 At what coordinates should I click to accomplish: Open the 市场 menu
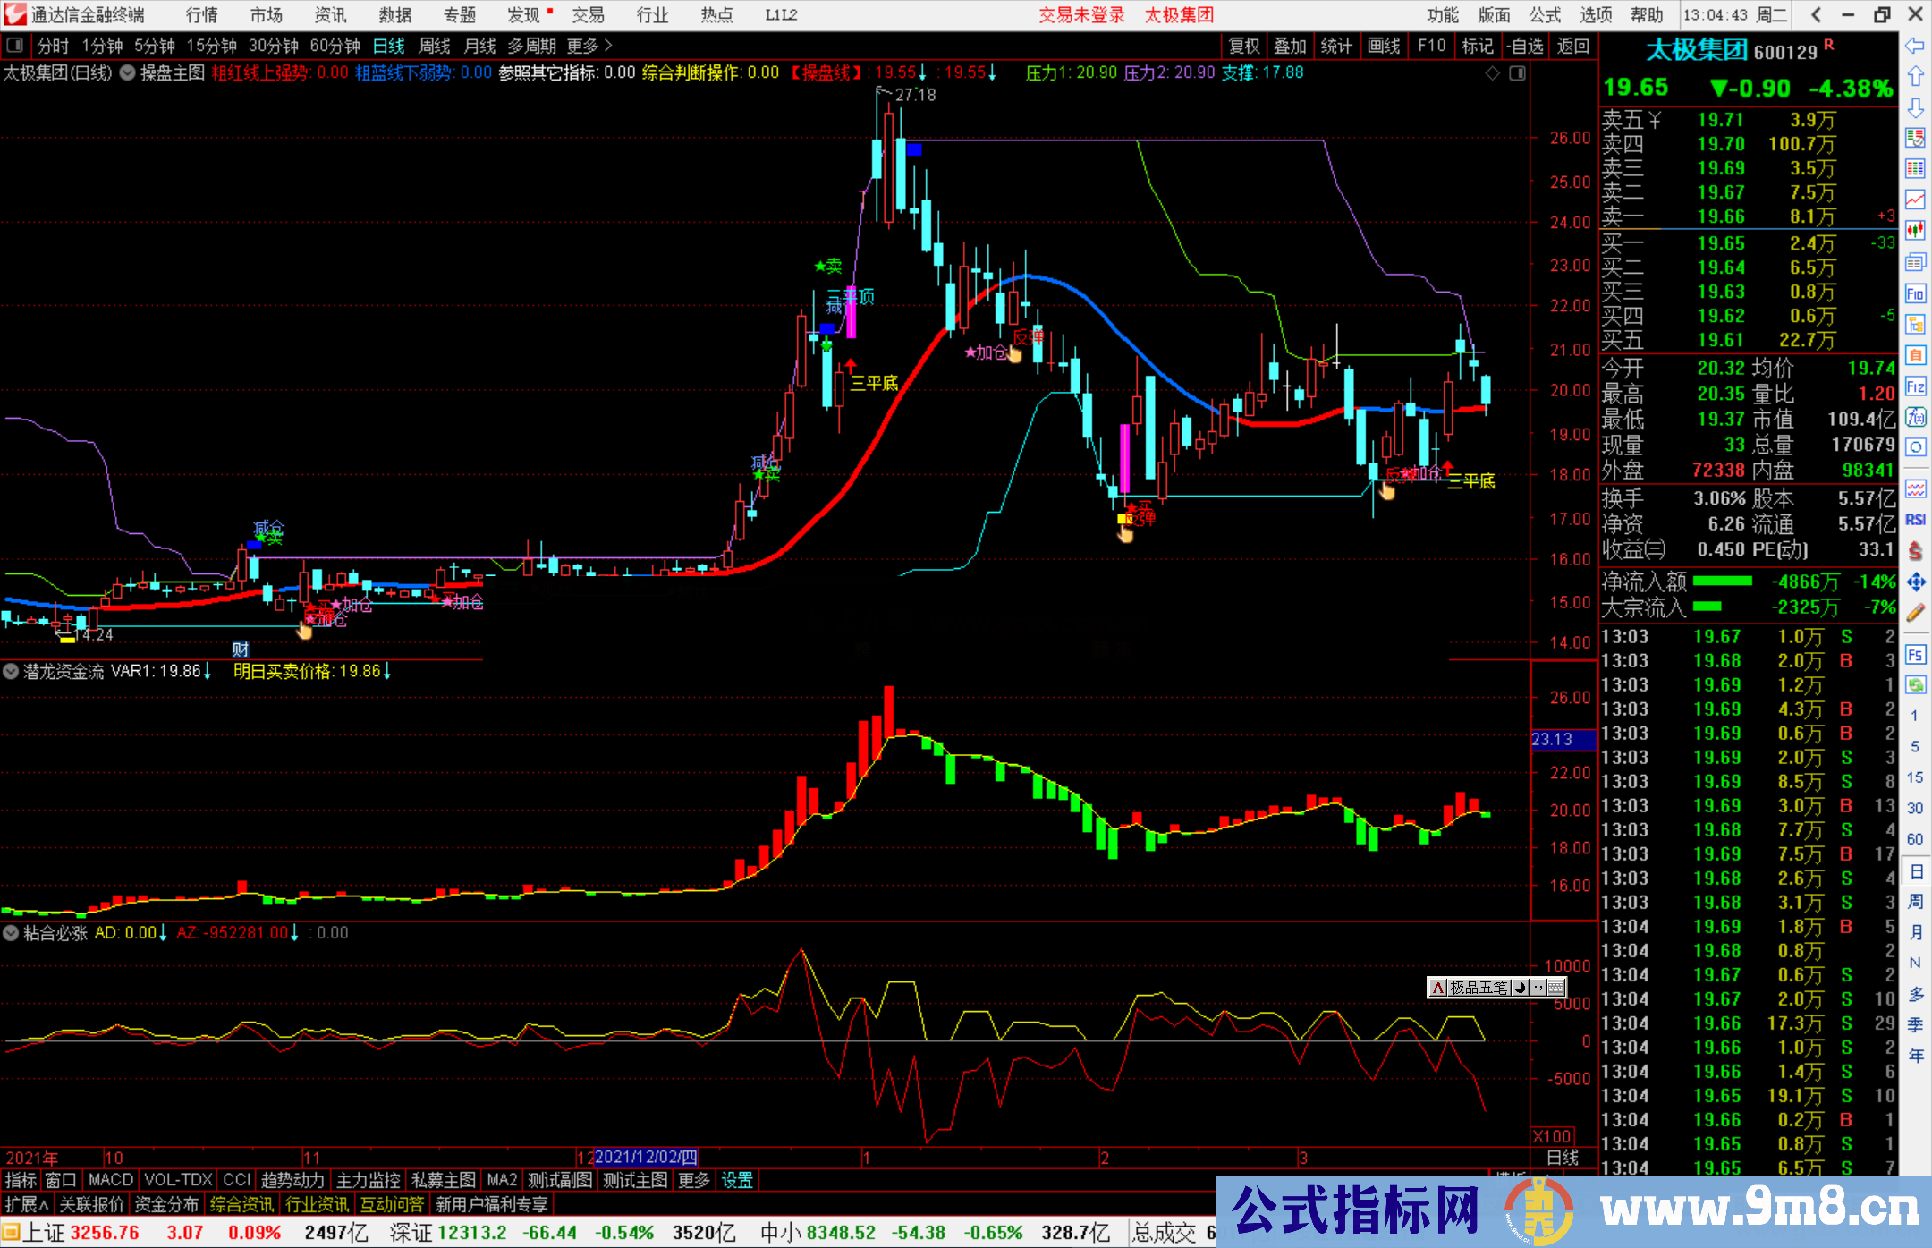click(267, 14)
